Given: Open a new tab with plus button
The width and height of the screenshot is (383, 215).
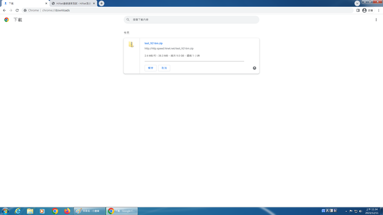Looking at the screenshot, I should (102, 3).
